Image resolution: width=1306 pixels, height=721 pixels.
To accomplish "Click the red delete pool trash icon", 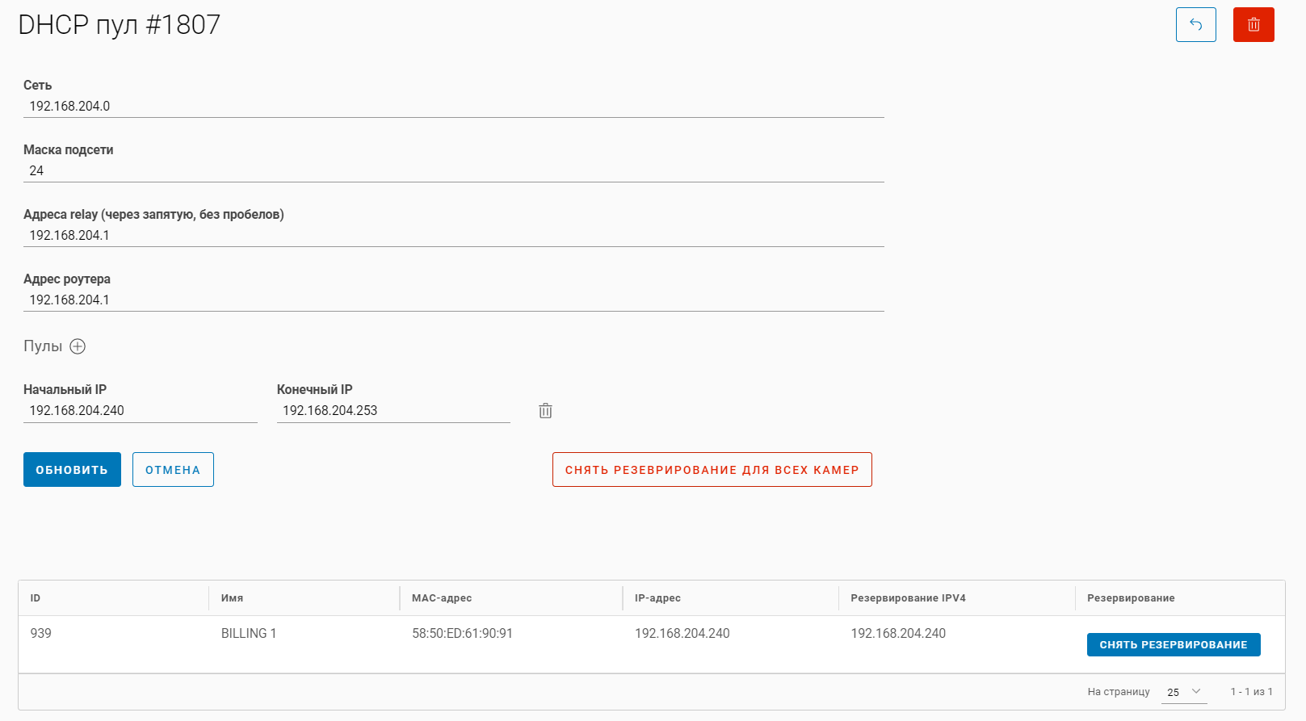I will tap(1254, 25).
